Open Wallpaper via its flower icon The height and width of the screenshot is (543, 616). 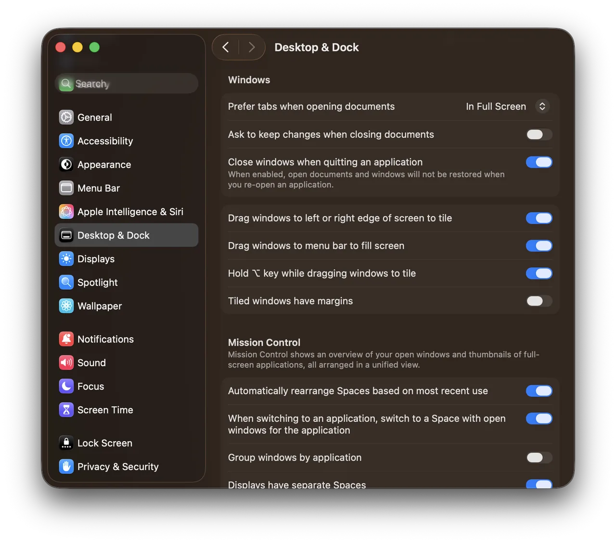point(66,306)
